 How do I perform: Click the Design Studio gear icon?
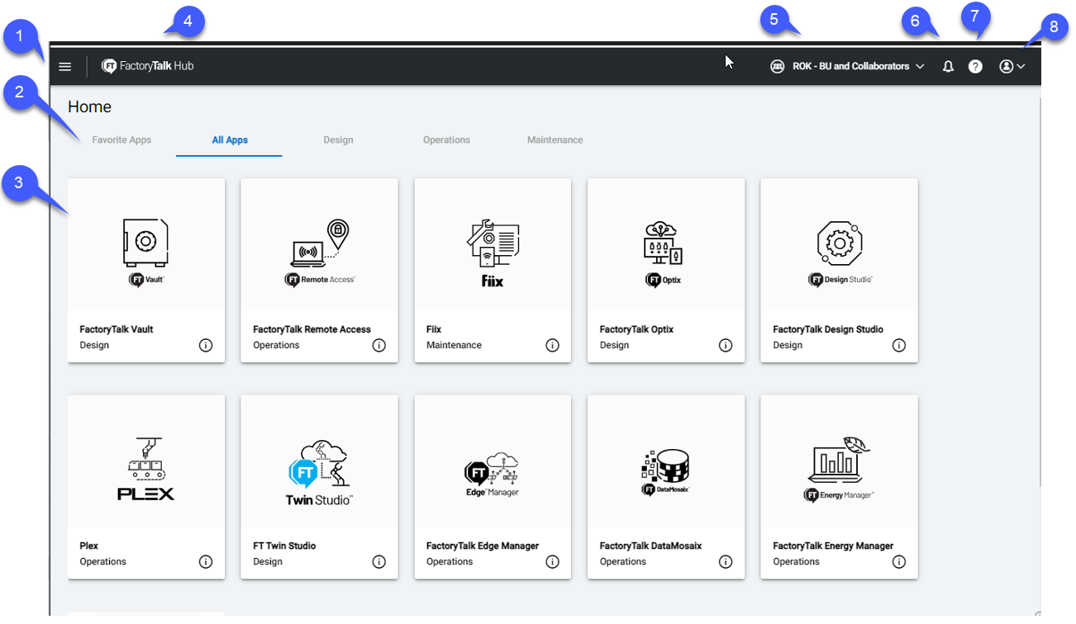tap(840, 243)
